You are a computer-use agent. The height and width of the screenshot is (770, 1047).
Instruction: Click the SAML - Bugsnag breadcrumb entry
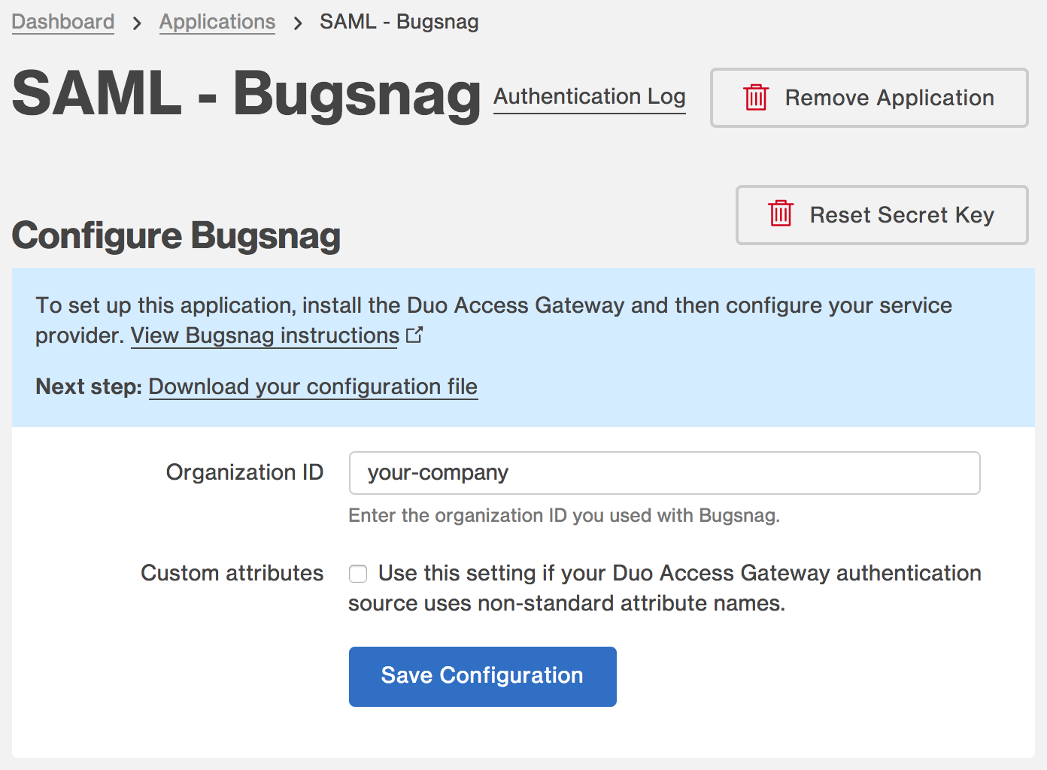[399, 22]
